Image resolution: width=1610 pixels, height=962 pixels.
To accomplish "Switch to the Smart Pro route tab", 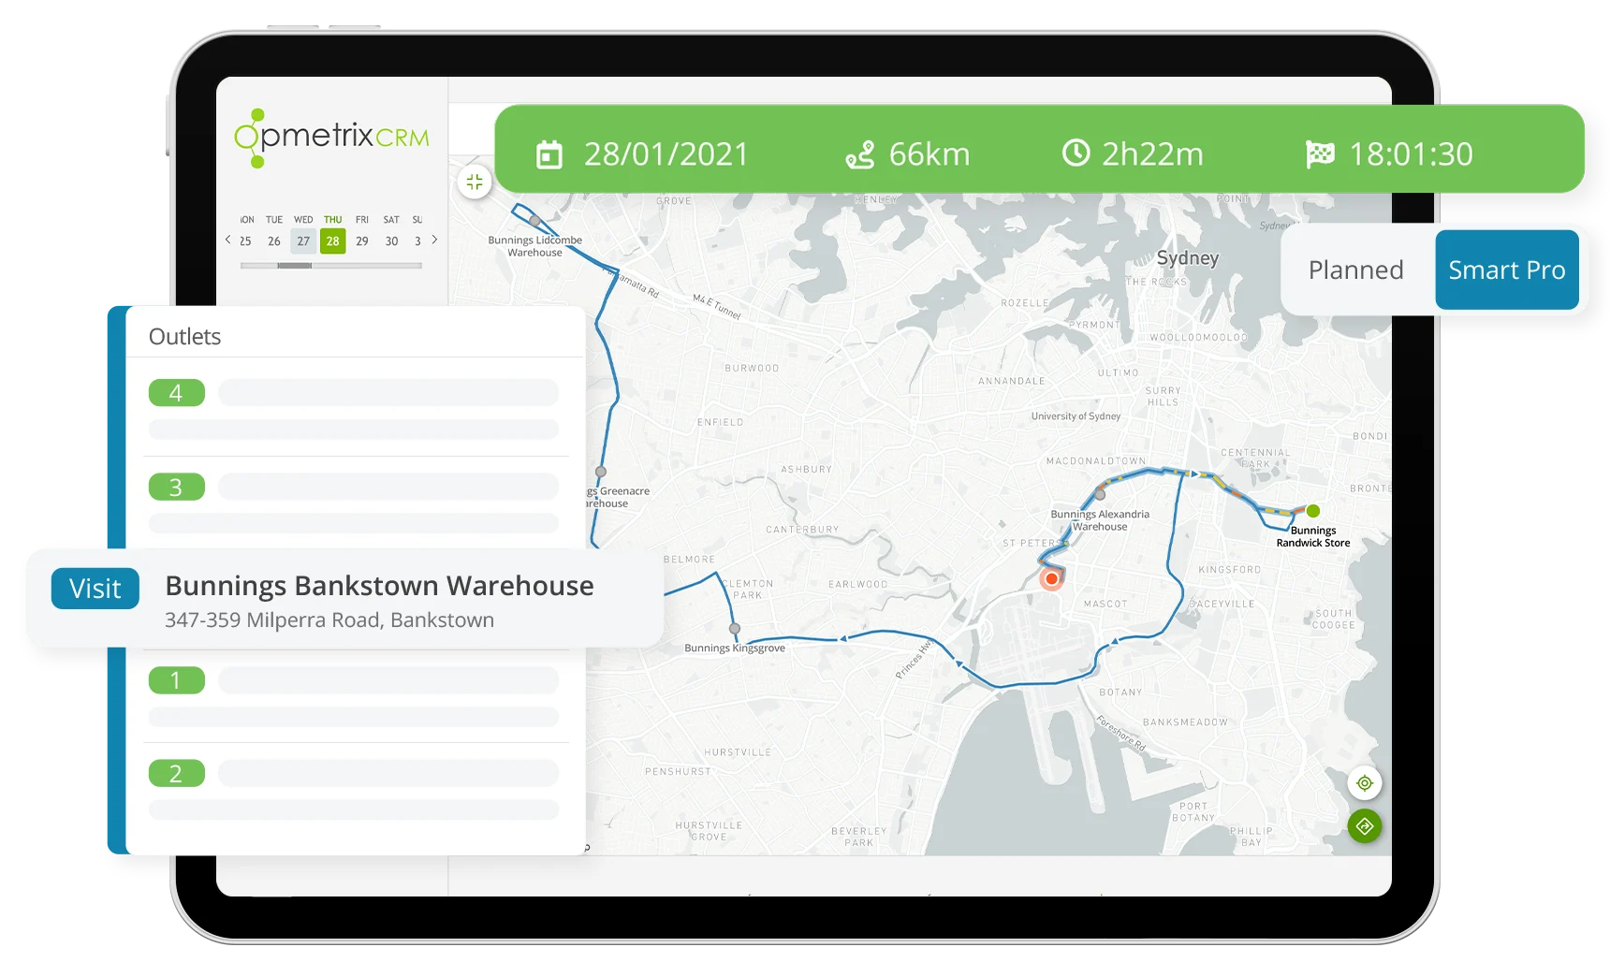I will click(x=1506, y=270).
